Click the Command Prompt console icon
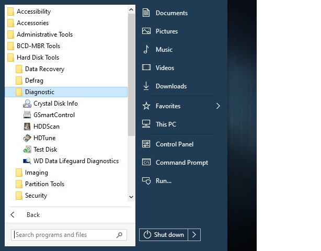The image size is (321, 251). (146, 162)
